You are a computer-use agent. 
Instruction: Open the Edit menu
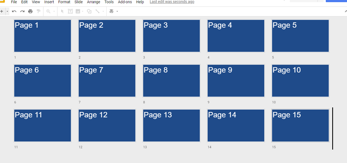pyautogui.click(x=24, y=2)
